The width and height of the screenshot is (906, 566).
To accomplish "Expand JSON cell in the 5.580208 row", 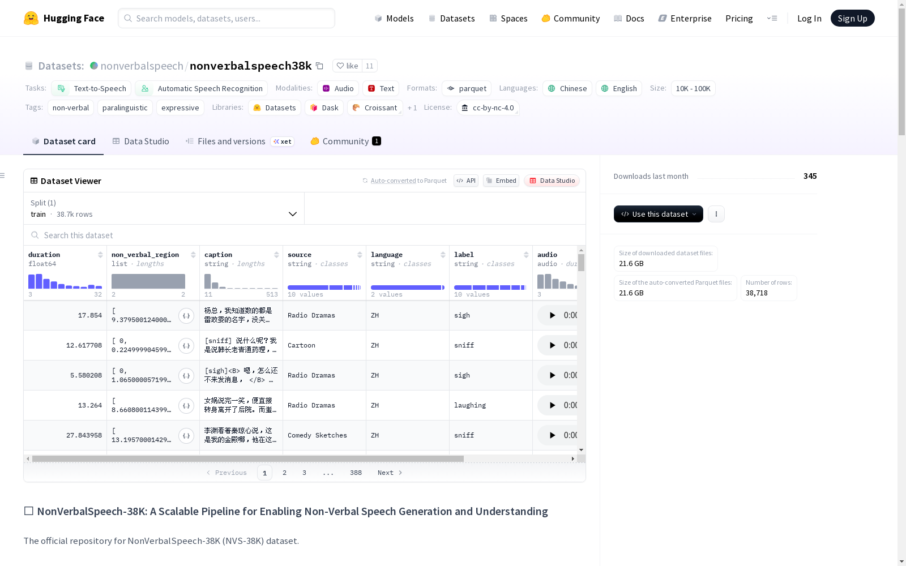I will (186, 376).
